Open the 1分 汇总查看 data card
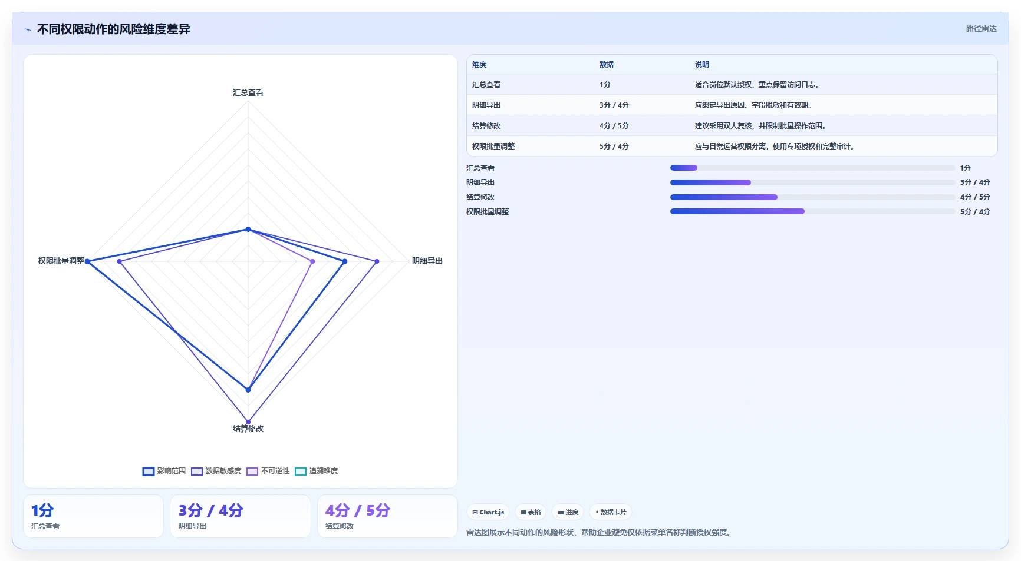 [93, 516]
